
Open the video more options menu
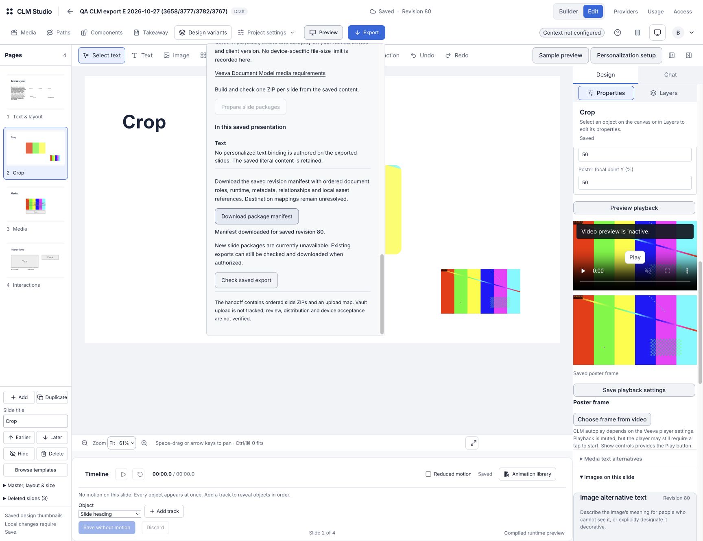(x=687, y=271)
